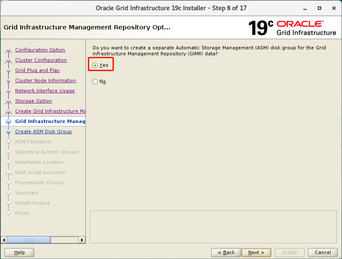Click the empty message area at the bottom

214,227
